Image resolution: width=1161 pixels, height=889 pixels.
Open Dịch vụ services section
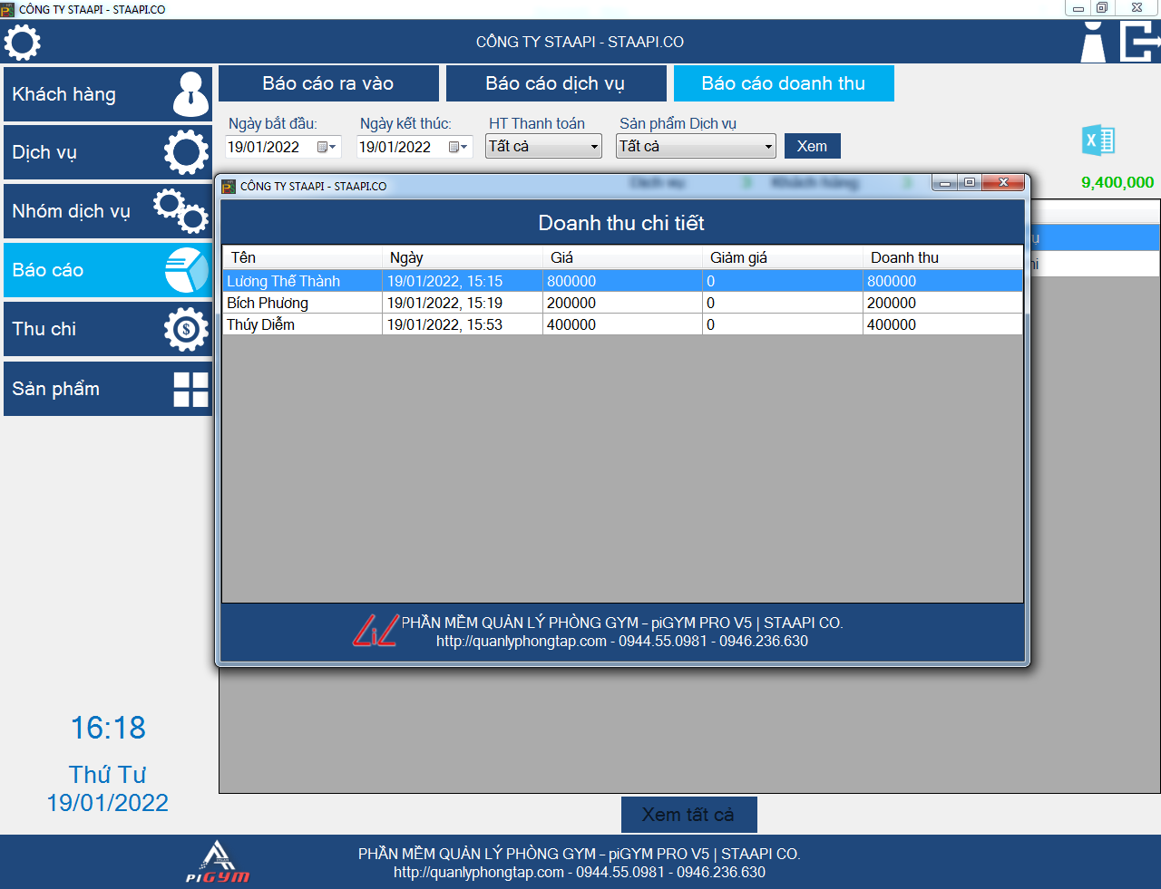click(108, 152)
